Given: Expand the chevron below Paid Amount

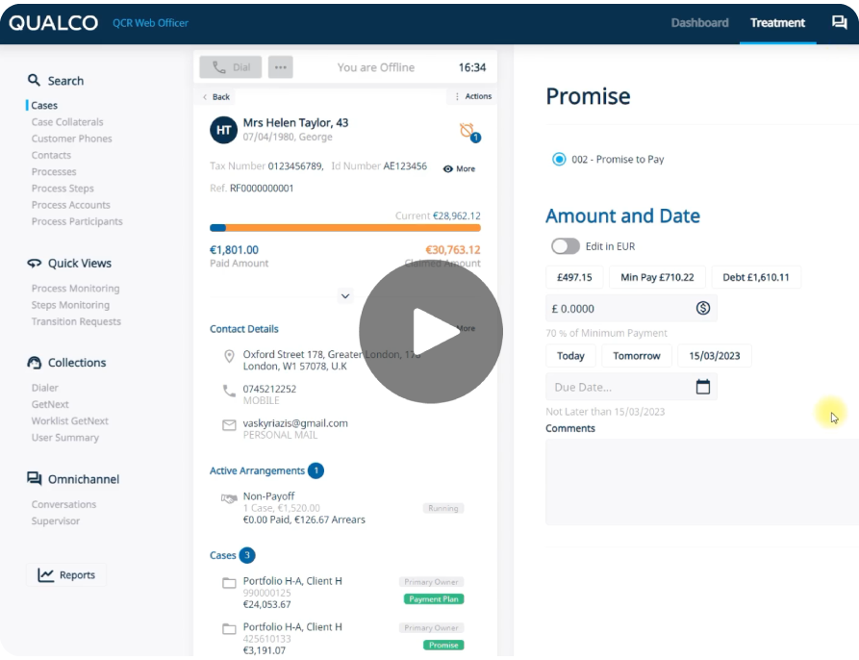Looking at the screenshot, I should pyautogui.click(x=344, y=295).
